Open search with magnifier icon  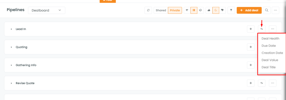coord(266,10)
